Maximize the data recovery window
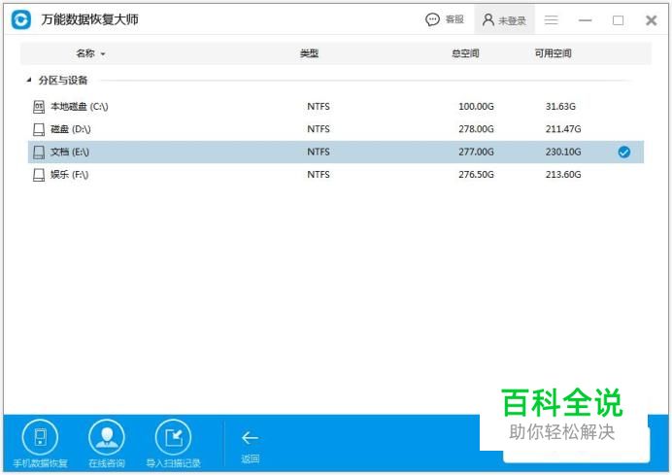672x475 pixels. pyautogui.click(x=618, y=20)
